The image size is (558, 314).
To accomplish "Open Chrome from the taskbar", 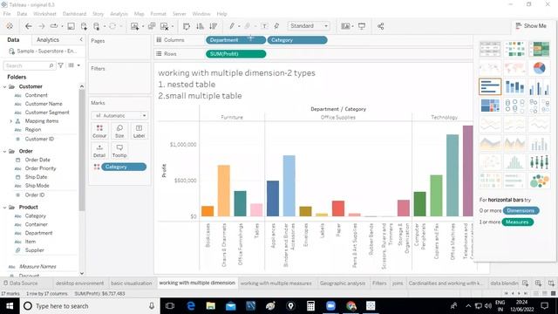I will [x=350, y=306].
